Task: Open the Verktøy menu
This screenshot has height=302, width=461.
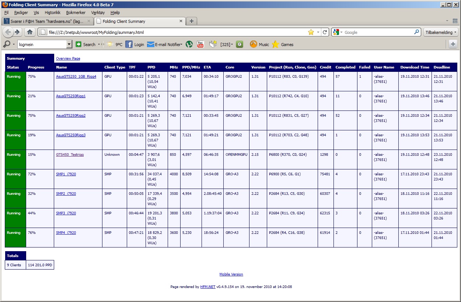Action: (x=98, y=13)
